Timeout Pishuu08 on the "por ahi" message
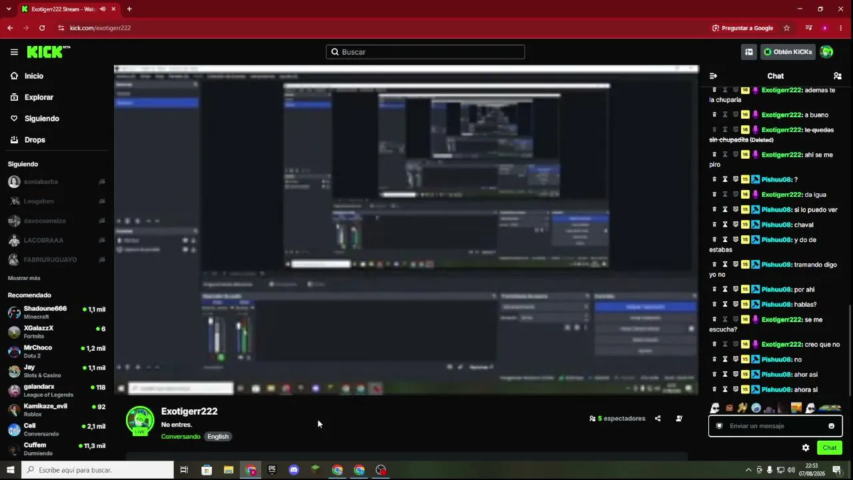Image resolution: width=853 pixels, height=480 pixels. 725,289
